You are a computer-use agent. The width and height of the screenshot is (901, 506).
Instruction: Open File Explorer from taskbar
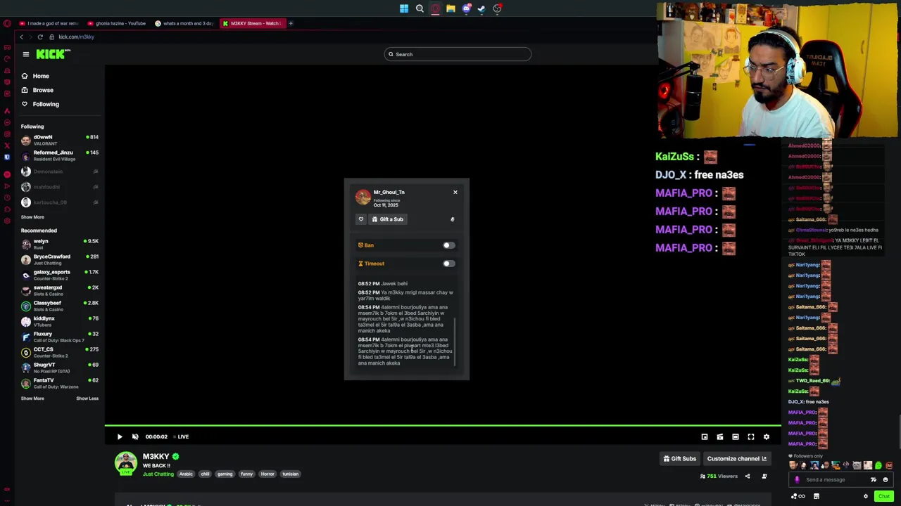450,8
